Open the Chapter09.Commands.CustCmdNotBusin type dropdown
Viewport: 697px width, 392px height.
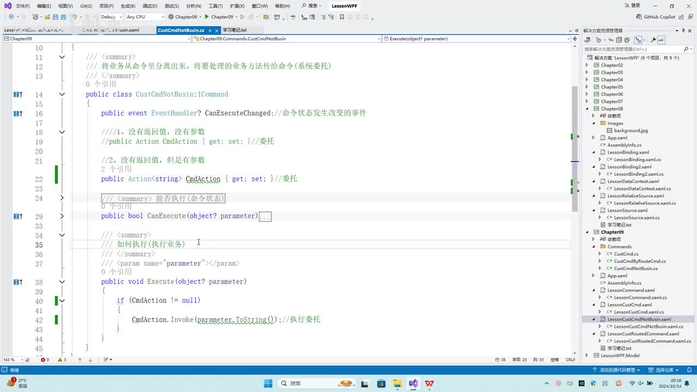(x=287, y=39)
